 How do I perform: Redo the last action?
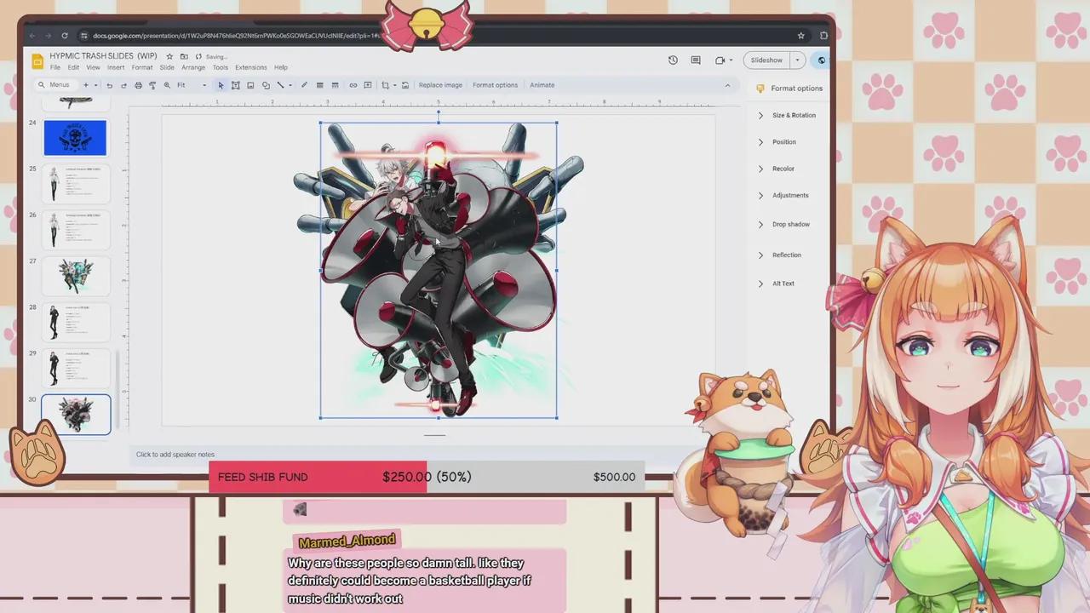(123, 85)
